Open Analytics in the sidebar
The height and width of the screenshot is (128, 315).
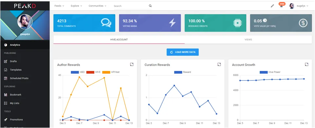[x=25, y=45]
